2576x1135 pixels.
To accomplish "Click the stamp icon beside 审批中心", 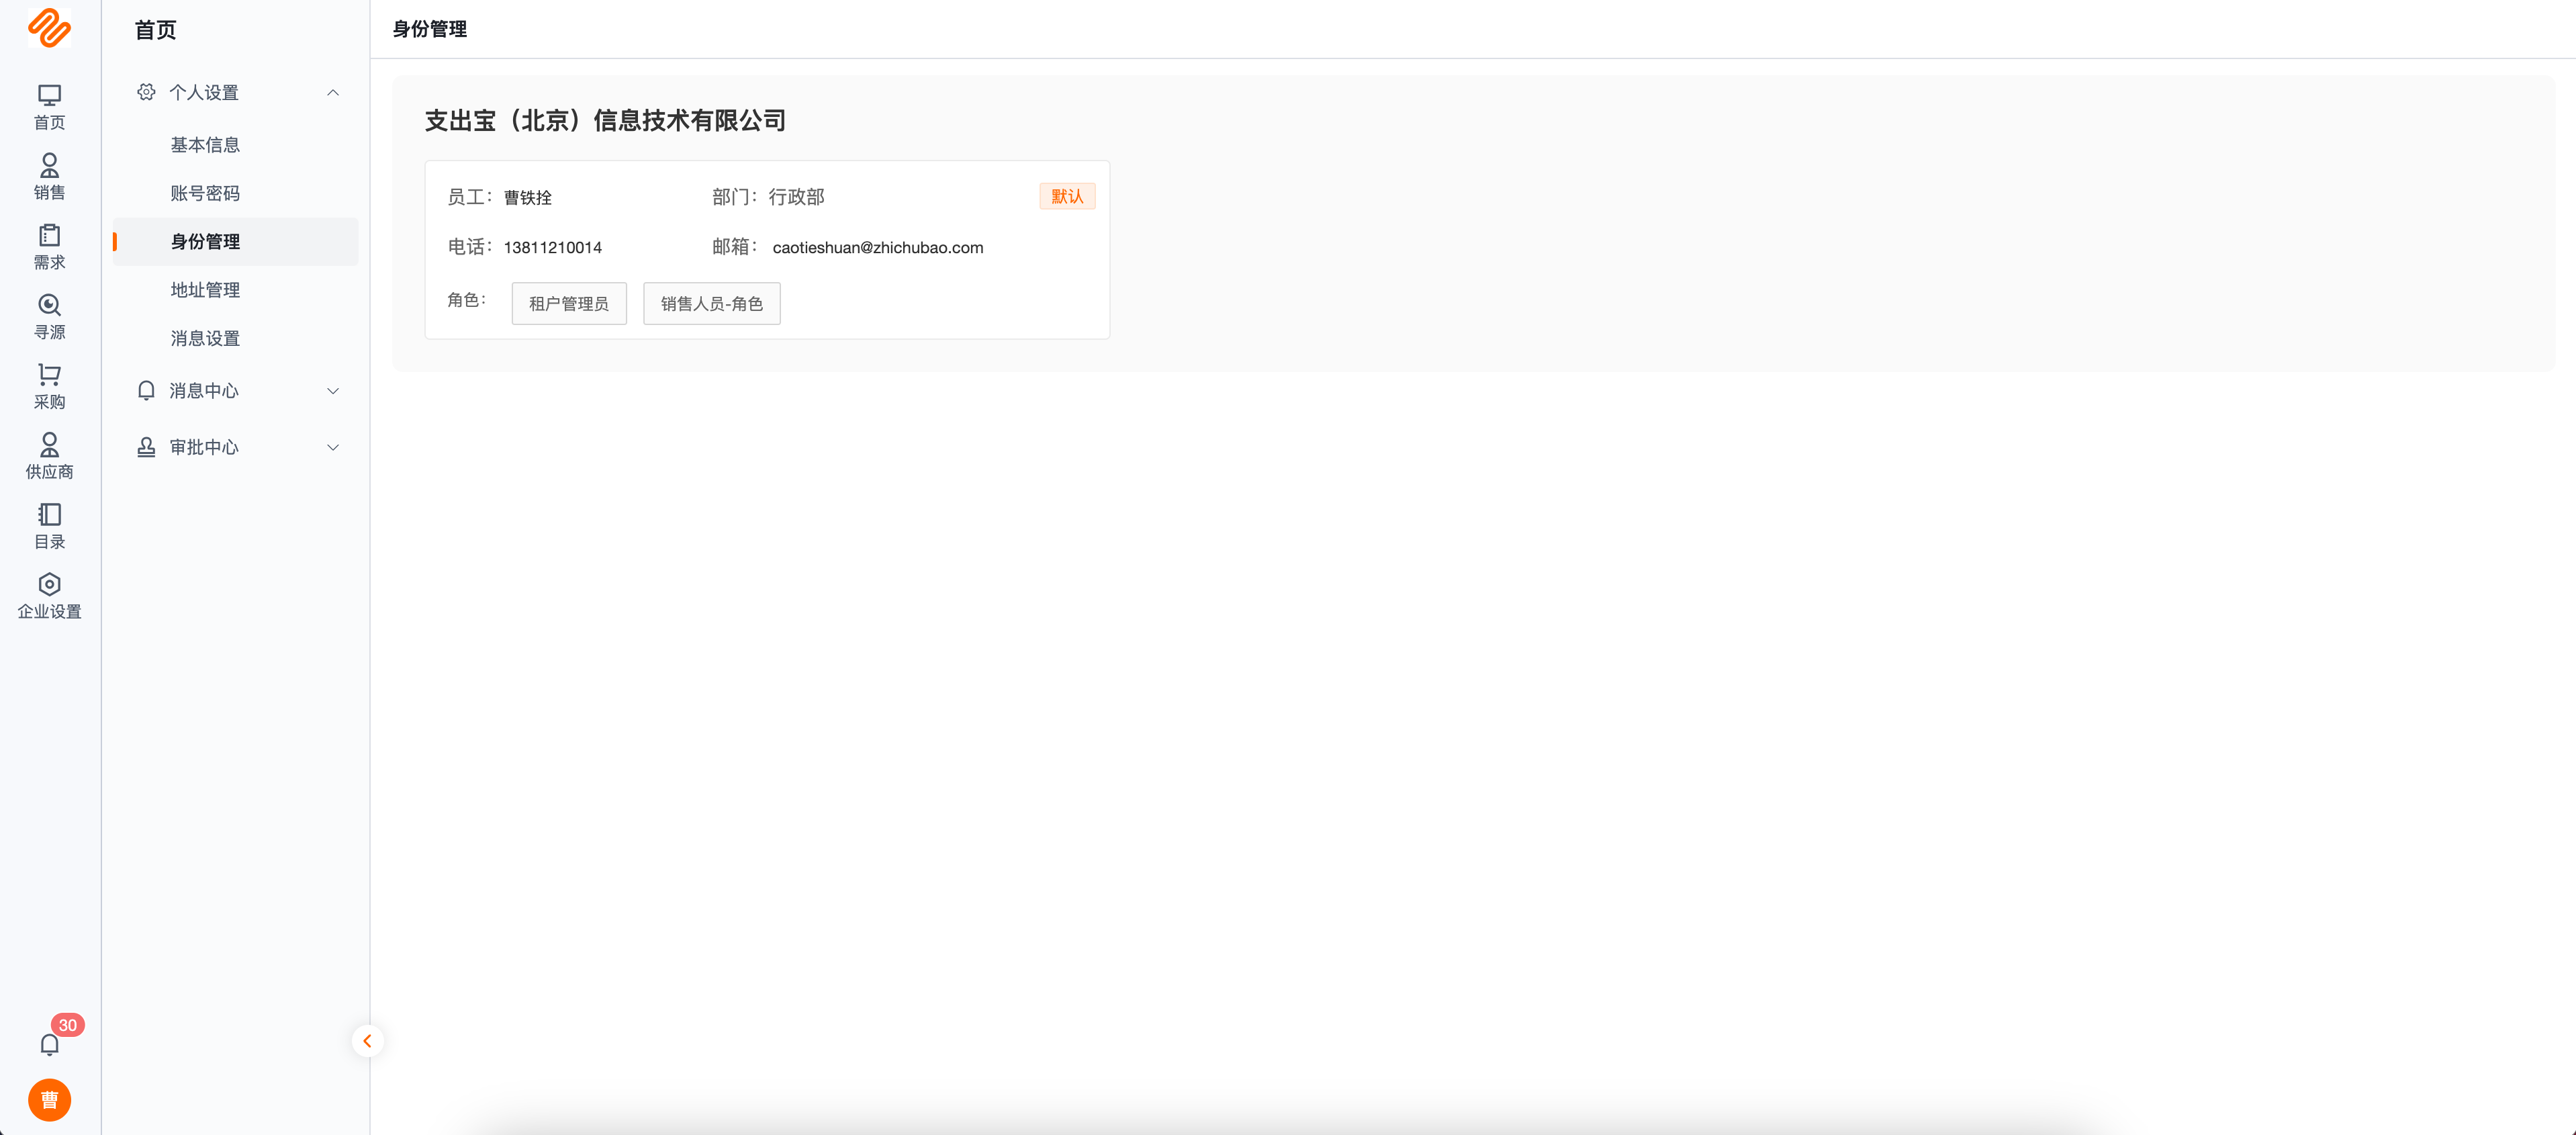I will click(146, 447).
